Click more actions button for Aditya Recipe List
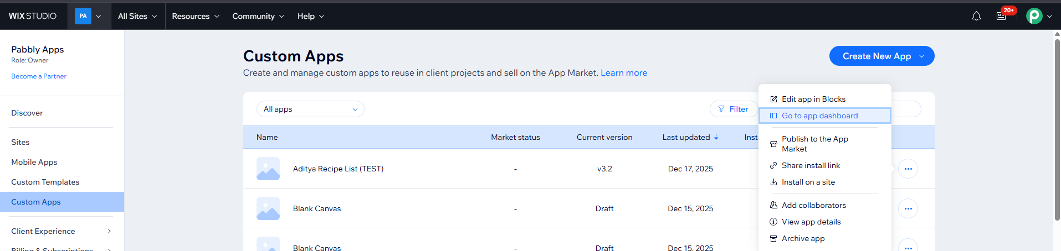1061x251 pixels. click(908, 169)
